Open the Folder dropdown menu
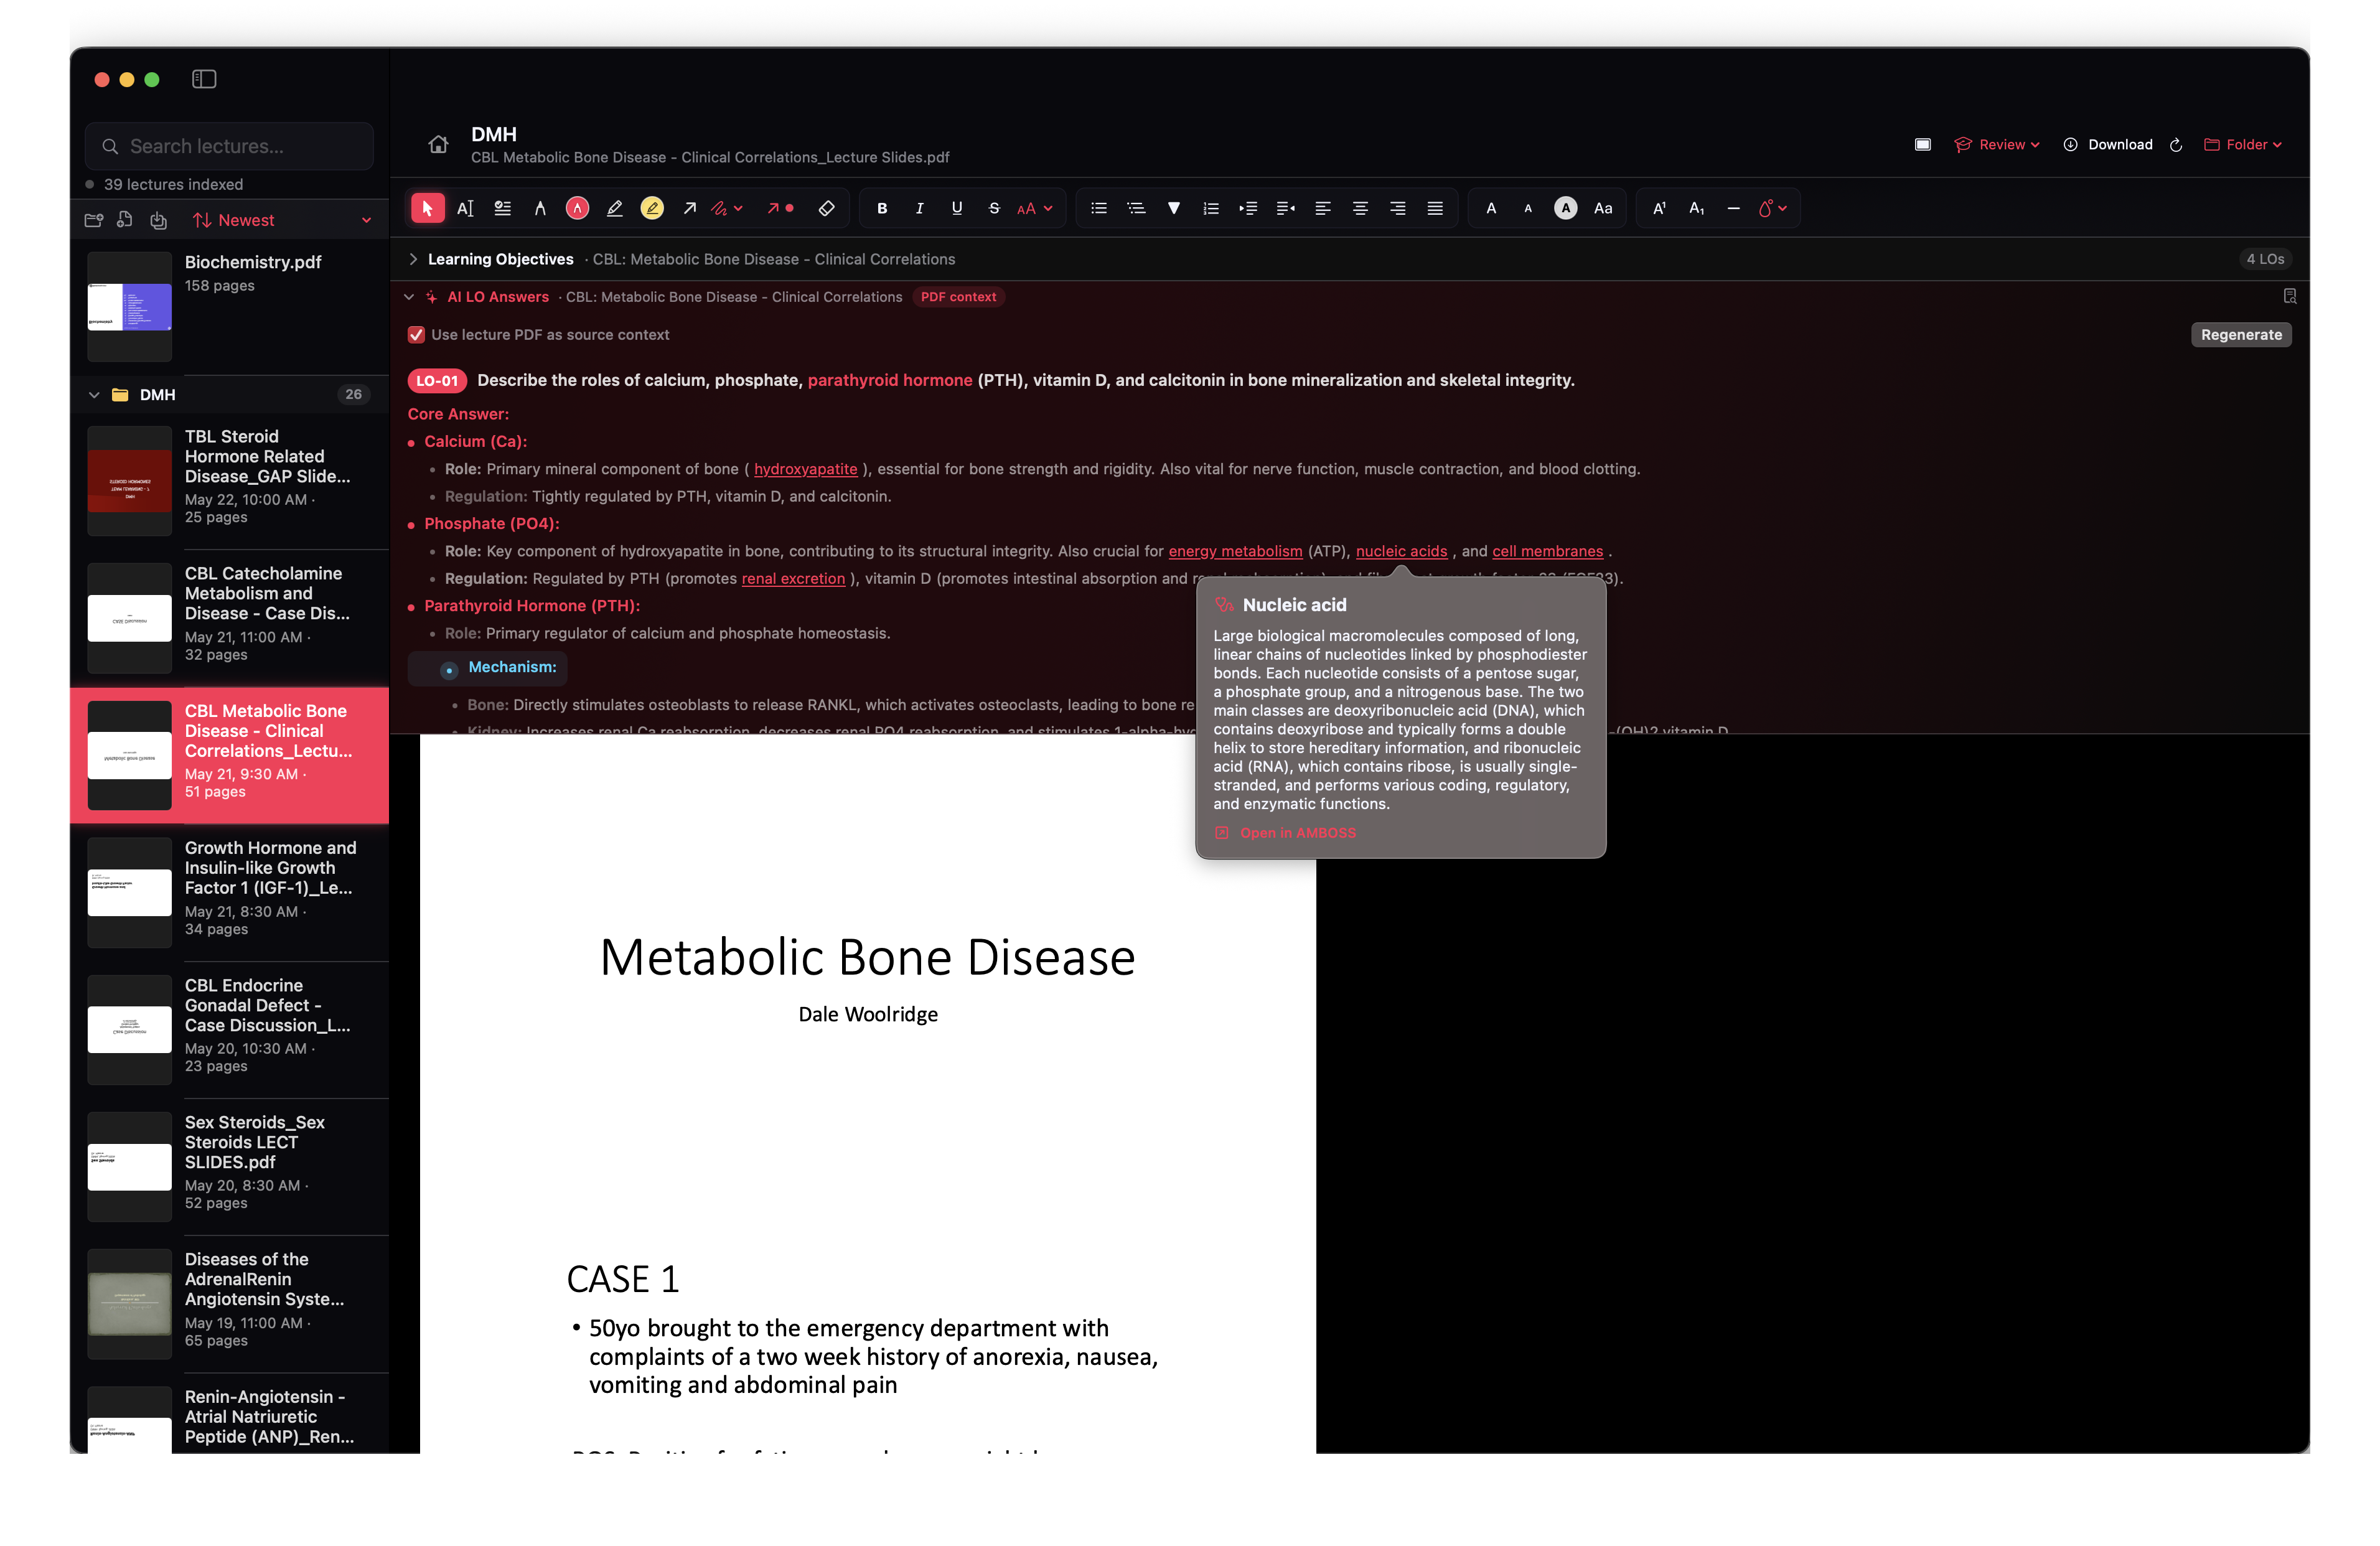Viewport: 2380px width, 1546px height. 2243,144
